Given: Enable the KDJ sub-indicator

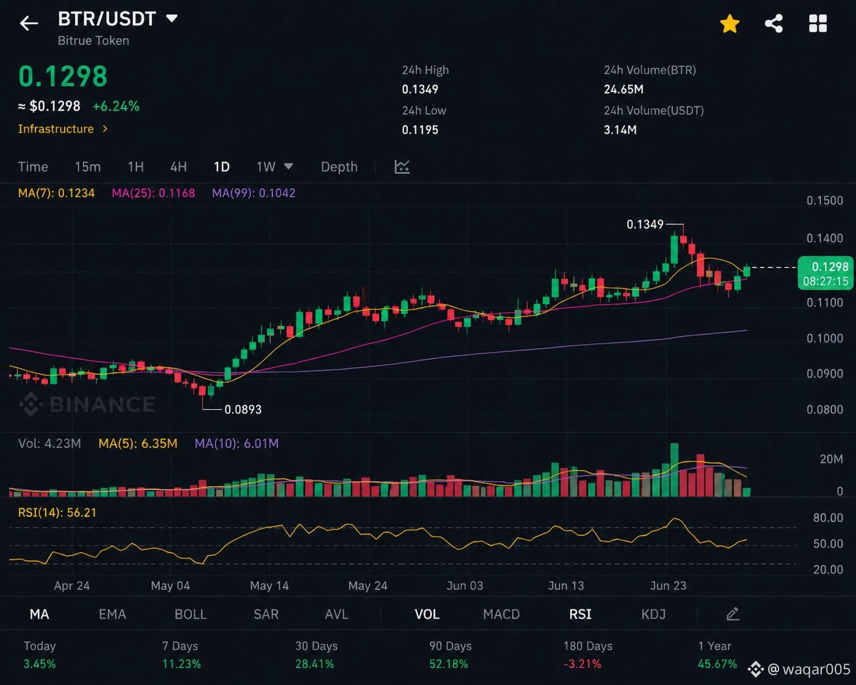Looking at the screenshot, I should coord(653,614).
